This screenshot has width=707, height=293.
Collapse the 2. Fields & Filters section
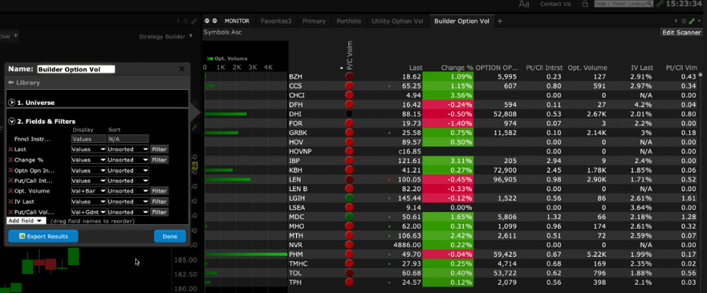coord(12,122)
